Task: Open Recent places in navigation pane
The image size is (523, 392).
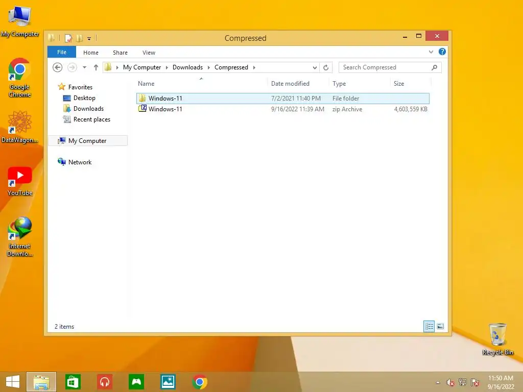Action: (x=92, y=119)
